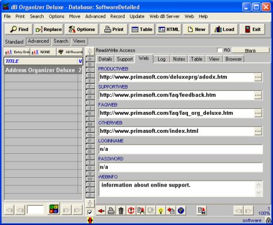Open the NONE sort selector
This screenshot has height=225, width=273.
(x=43, y=52)
